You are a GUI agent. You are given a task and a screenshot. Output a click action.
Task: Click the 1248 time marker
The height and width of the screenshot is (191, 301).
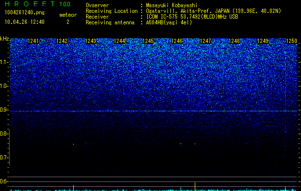234,41
